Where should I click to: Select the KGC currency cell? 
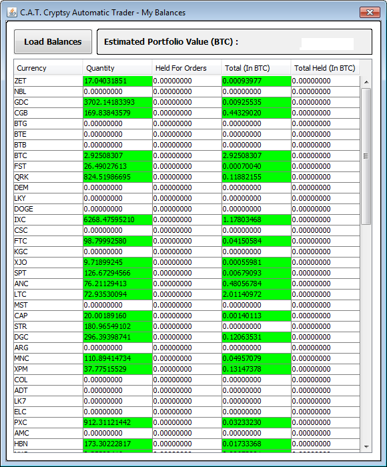[48, 252]
